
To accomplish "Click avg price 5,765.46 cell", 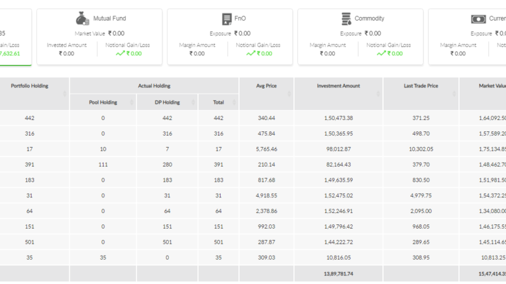I will tap(267, 149).
